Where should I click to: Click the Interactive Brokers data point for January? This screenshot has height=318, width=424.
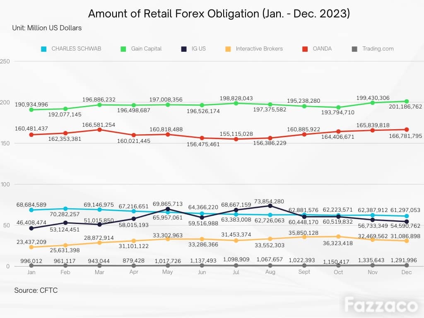click(31, 247)
